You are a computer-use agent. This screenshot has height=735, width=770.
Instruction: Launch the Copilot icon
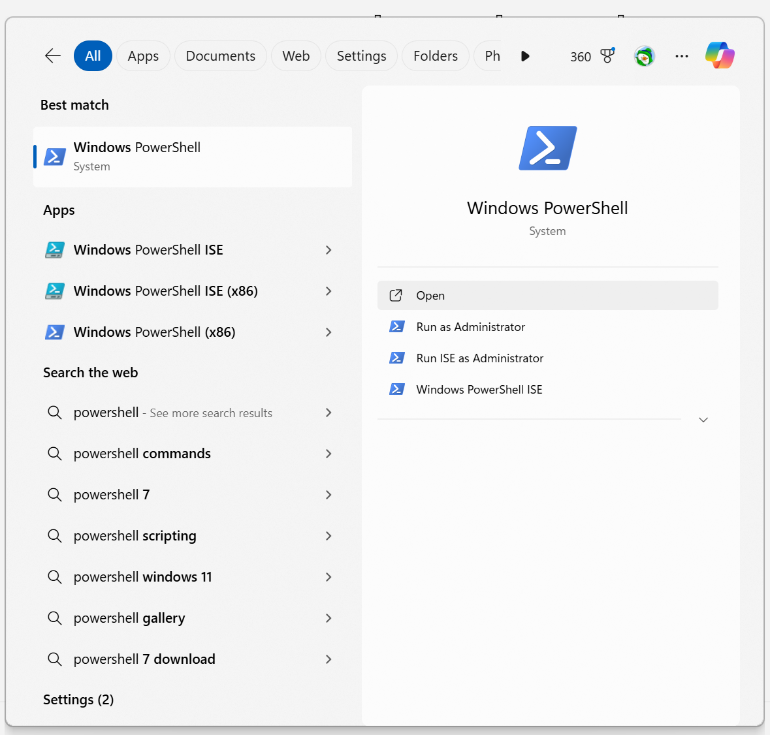pos(720,55)
